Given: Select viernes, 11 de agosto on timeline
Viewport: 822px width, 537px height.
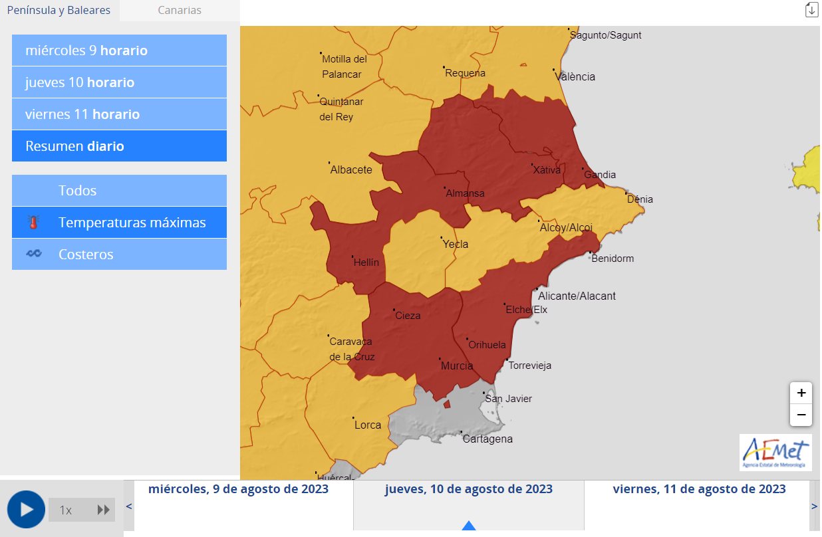Looking at the screenshot, I should point(699,490).
